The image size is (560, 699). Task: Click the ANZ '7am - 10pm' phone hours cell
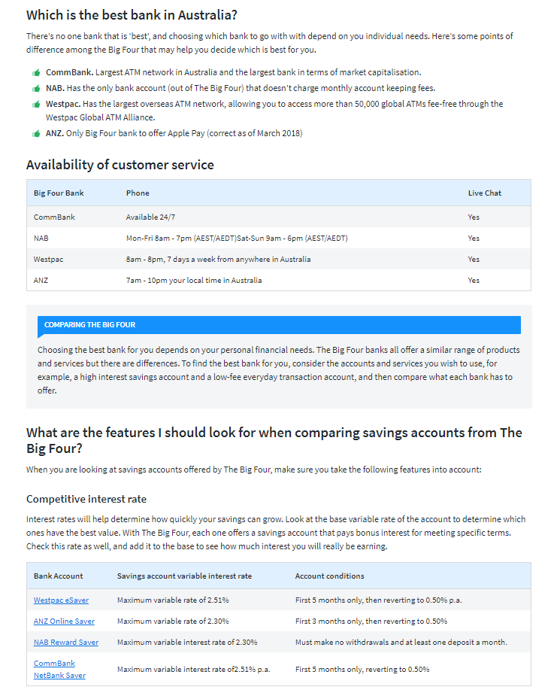194,281
